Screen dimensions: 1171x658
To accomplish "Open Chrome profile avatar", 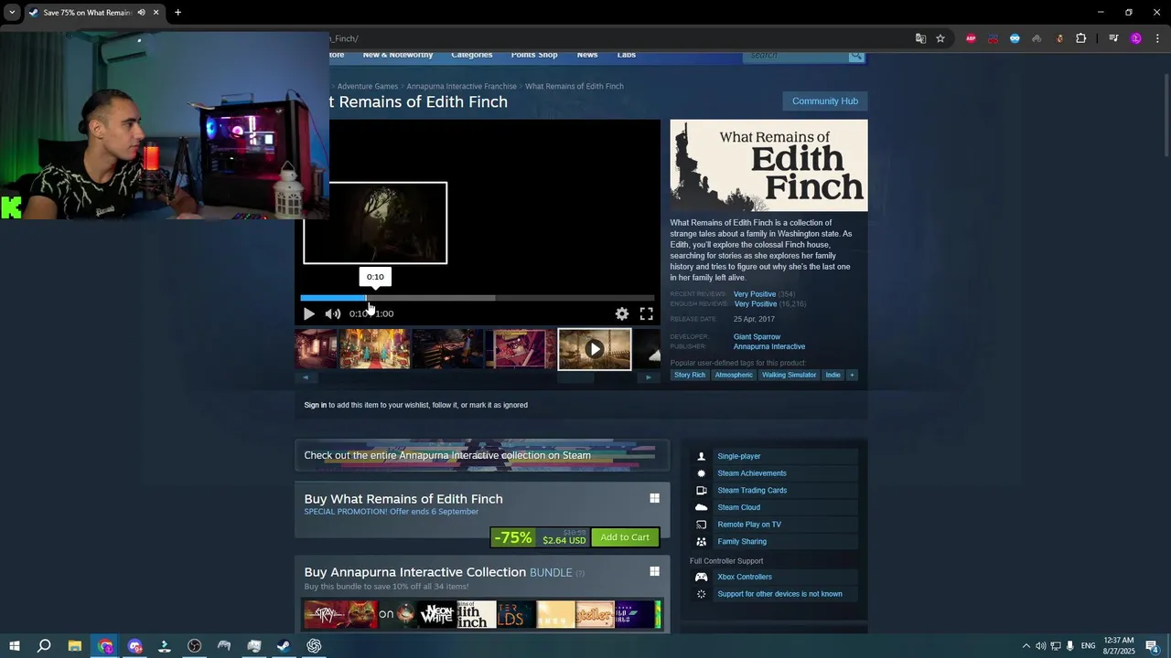I will click(x=1136, y=38).
